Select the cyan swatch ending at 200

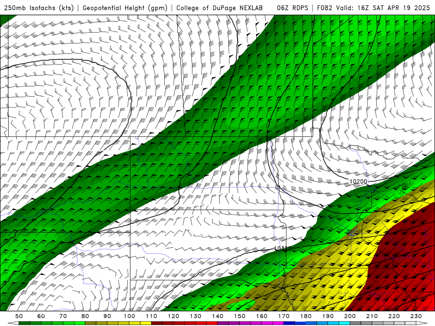click(344, 323)
